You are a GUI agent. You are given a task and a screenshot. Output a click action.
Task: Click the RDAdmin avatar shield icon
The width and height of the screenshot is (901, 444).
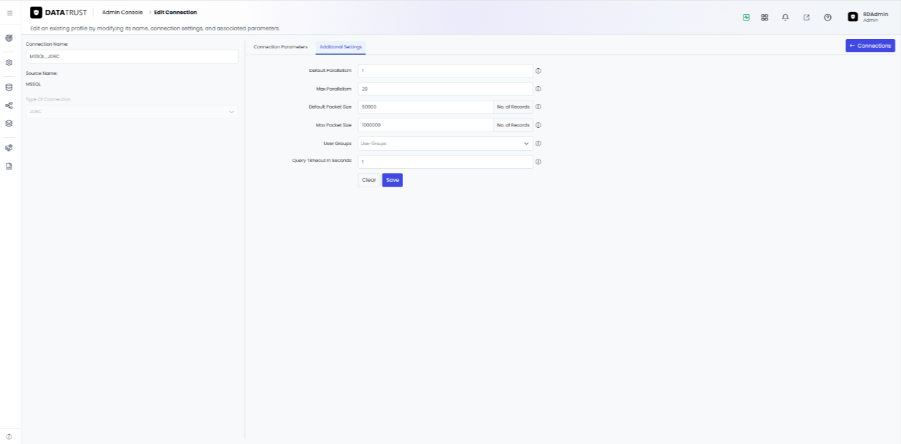(x=853, y=17)
